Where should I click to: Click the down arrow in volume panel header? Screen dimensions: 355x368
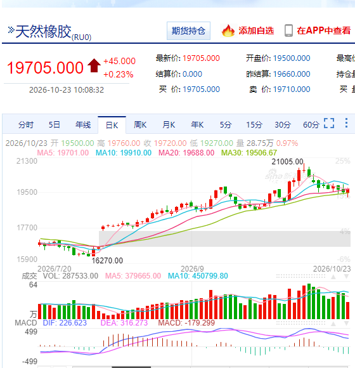pyautogui.click(x=346, y=277)
